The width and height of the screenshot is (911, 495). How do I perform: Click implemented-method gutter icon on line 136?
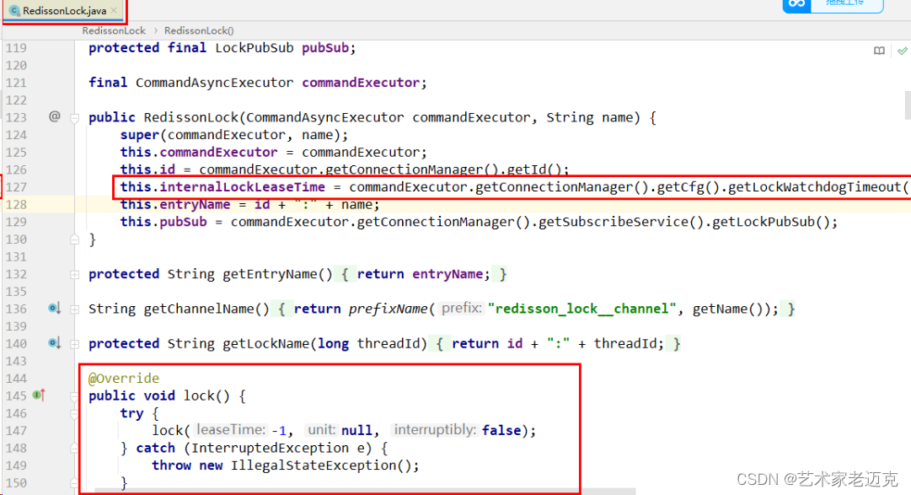[55, 309]
